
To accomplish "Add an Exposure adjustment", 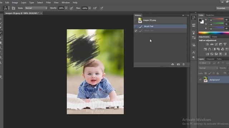I will (x=220, y=44).
